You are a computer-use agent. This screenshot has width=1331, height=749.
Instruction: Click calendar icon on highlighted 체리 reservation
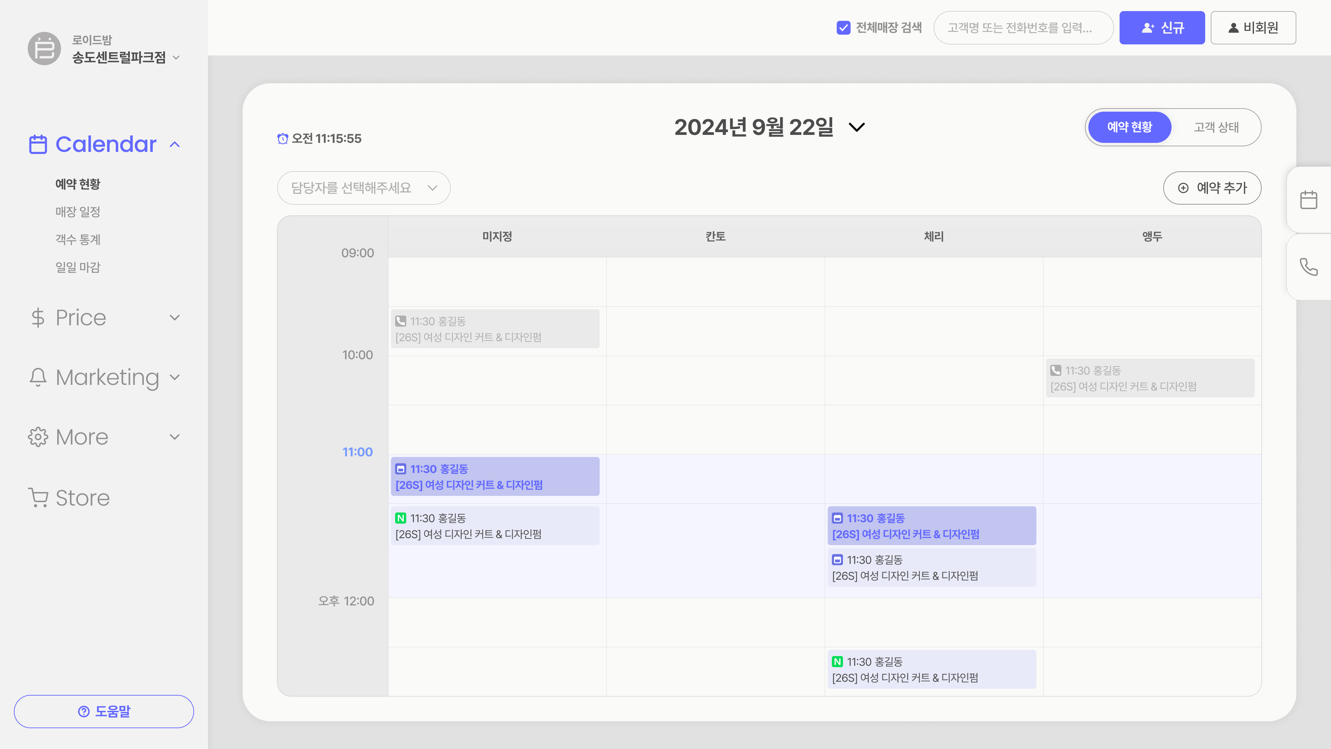point(837,518)
